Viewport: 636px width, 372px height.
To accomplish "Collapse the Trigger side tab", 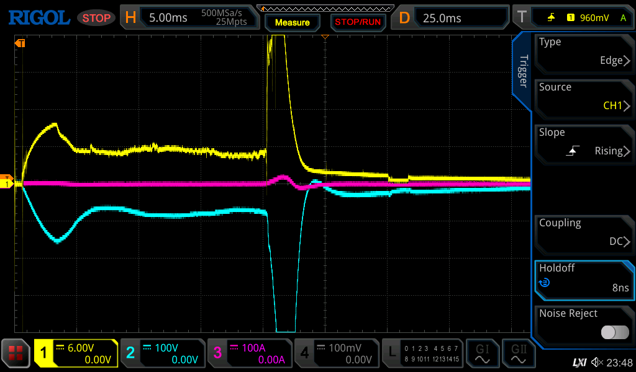I will pyautogui.click(x=522, y=71).
